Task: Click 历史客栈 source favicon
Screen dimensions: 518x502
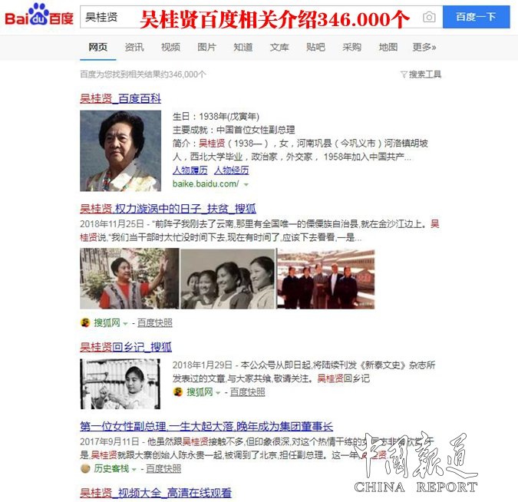Action: 85,468
